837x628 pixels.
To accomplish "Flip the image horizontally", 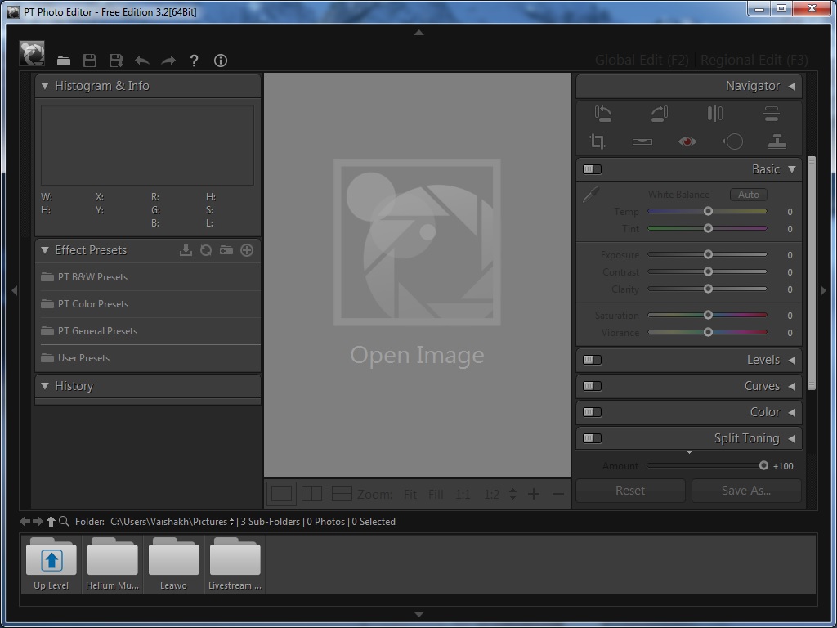I will (x=715, y=113).
